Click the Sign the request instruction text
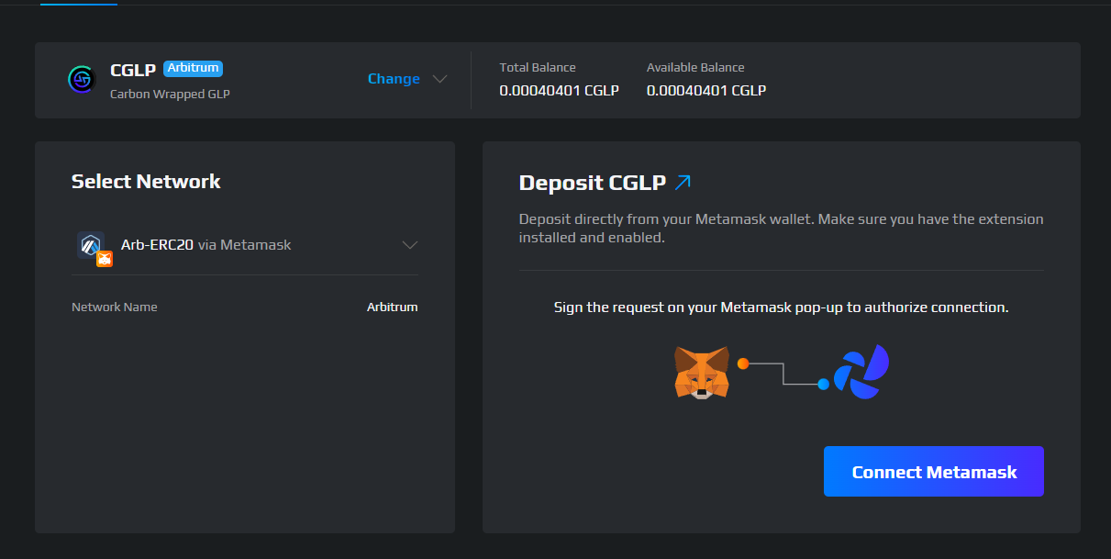The height and width of the screenshot is (559, 1111). pos(782,307)
